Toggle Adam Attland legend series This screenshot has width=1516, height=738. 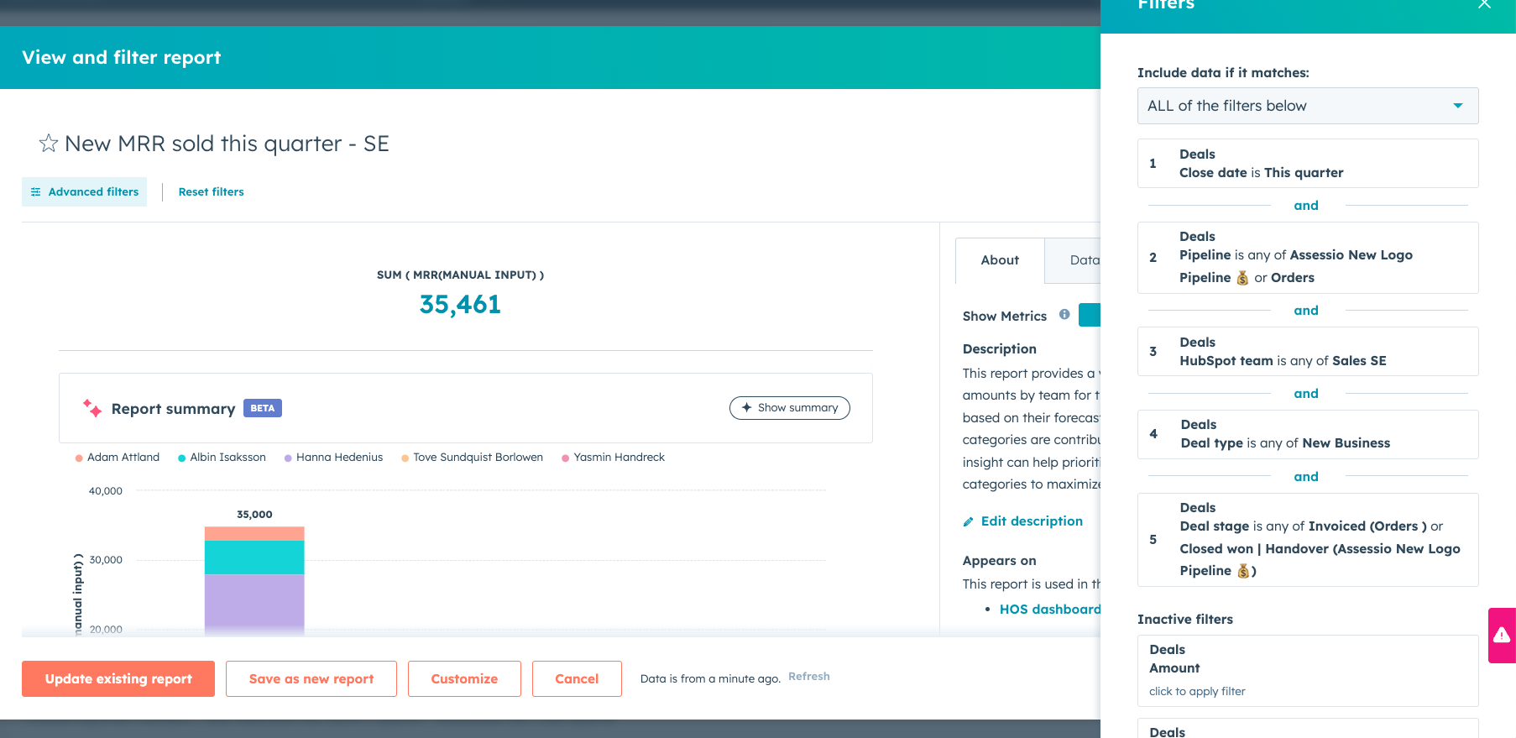tap(118, 458)
